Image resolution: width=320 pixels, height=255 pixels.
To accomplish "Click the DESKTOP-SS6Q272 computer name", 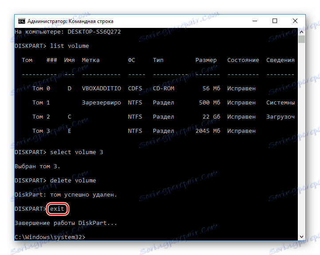I will click(x=94, y=32).
